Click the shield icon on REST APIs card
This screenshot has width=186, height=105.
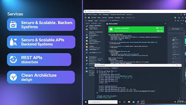(x=13, y=59)
